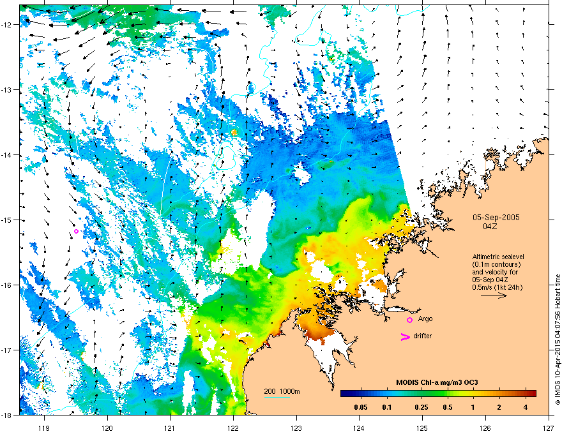Click the longitude label '122'

(233, 428)
